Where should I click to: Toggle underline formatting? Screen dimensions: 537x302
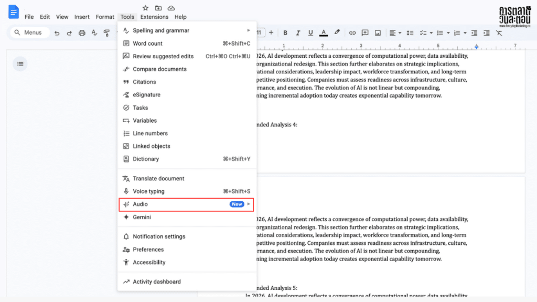[310, 33]
